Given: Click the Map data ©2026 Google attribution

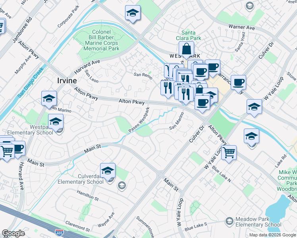Looking at the screenshot, I should [272, 235].
